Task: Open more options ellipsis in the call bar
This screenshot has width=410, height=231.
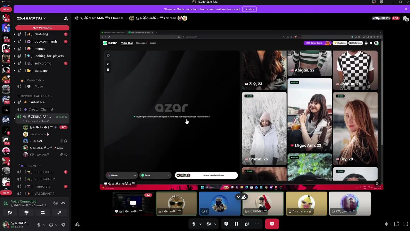Action: tap(257, 224)
